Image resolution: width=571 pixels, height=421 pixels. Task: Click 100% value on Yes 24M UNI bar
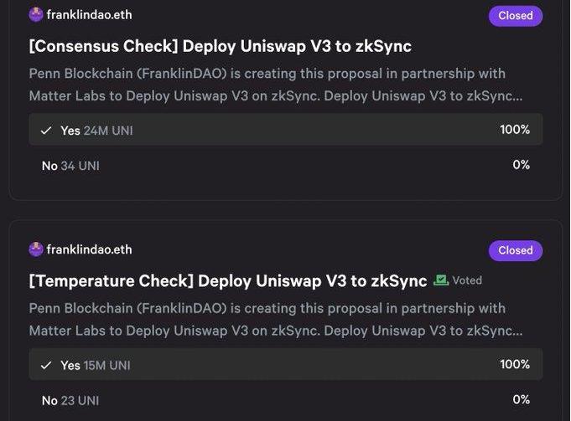click(x=515, y=130)
